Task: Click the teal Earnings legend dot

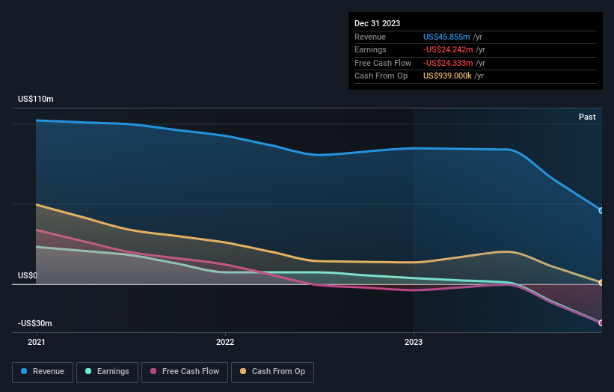Action: (88, 371)
